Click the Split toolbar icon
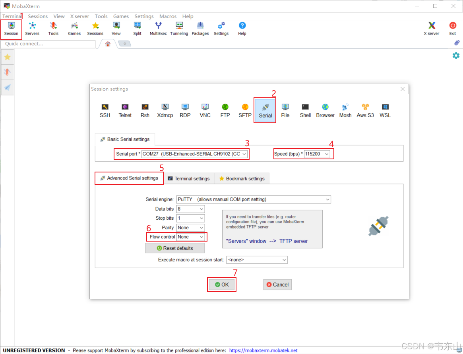The image size is (463, 354). click(x=137, y=29)
